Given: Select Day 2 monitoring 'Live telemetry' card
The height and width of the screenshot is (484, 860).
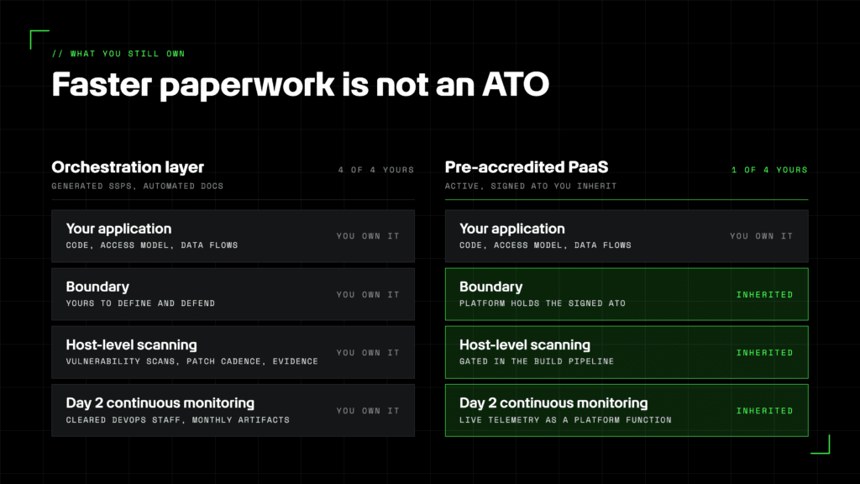Looking at the screenshot, I should (627, 410).
